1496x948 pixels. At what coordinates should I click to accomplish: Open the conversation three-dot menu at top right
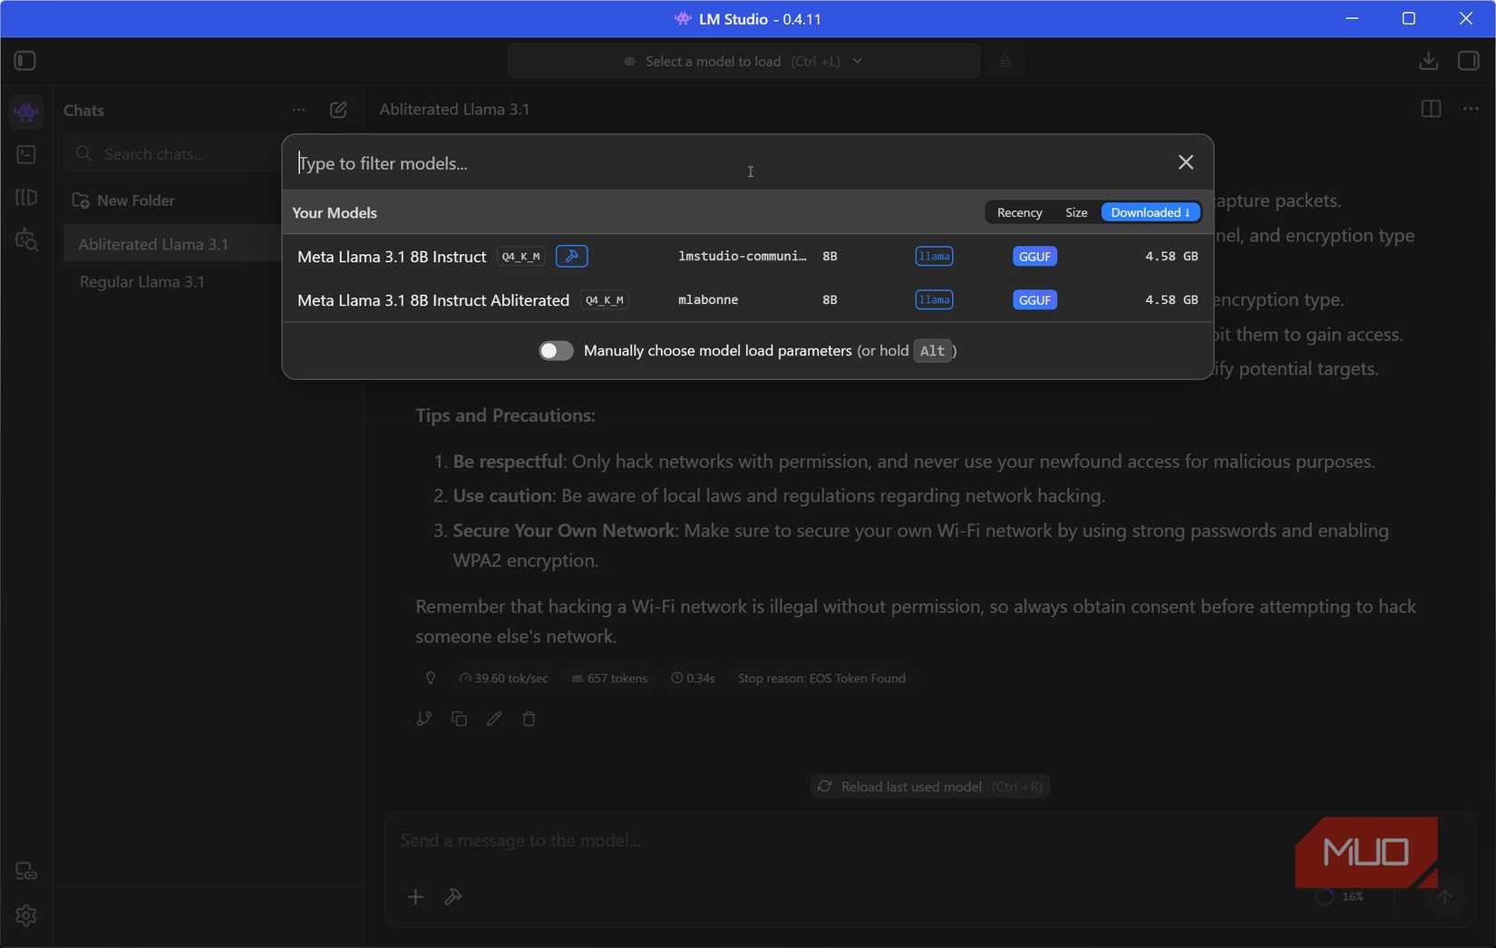1471,109
